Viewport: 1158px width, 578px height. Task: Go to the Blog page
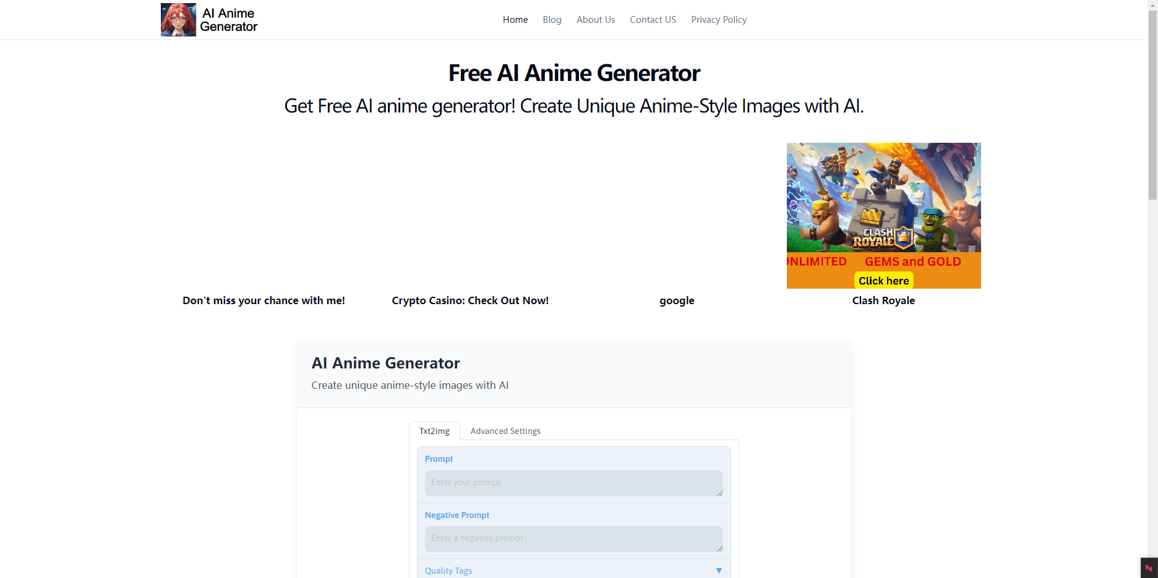pos(552,20)
